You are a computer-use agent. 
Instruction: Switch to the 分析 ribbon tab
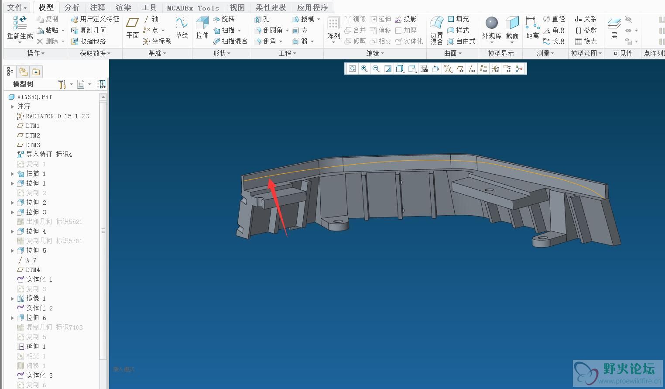pos(72,7)
